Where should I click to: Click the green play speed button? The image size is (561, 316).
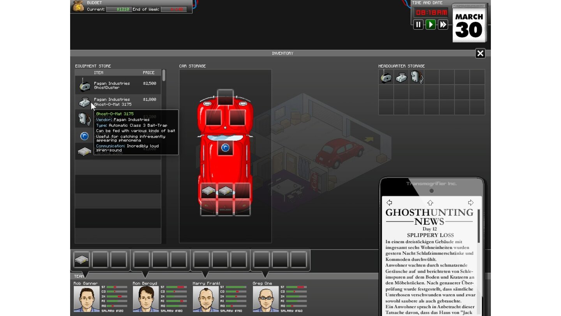coord(430,25)
